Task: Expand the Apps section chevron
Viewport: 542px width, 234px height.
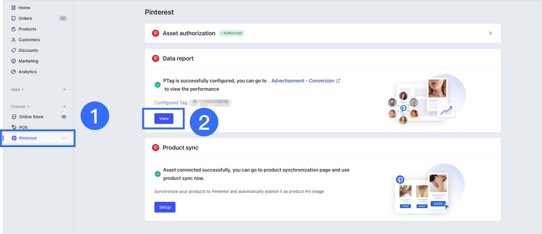Action: click(x=23, y=89)
